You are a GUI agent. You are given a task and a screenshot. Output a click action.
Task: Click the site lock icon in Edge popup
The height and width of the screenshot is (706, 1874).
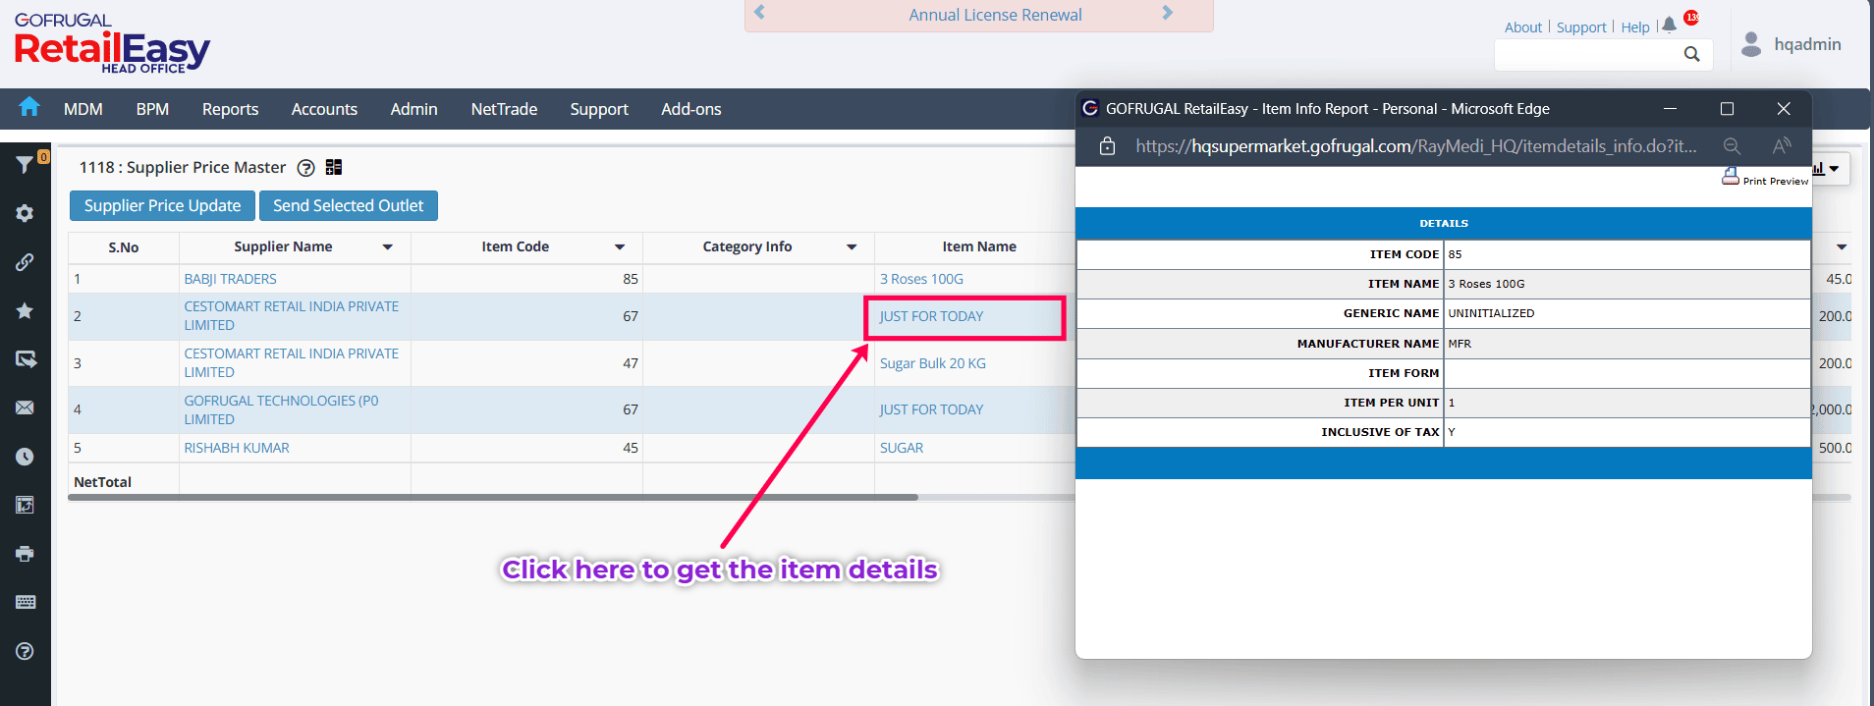click(1107, 146)
